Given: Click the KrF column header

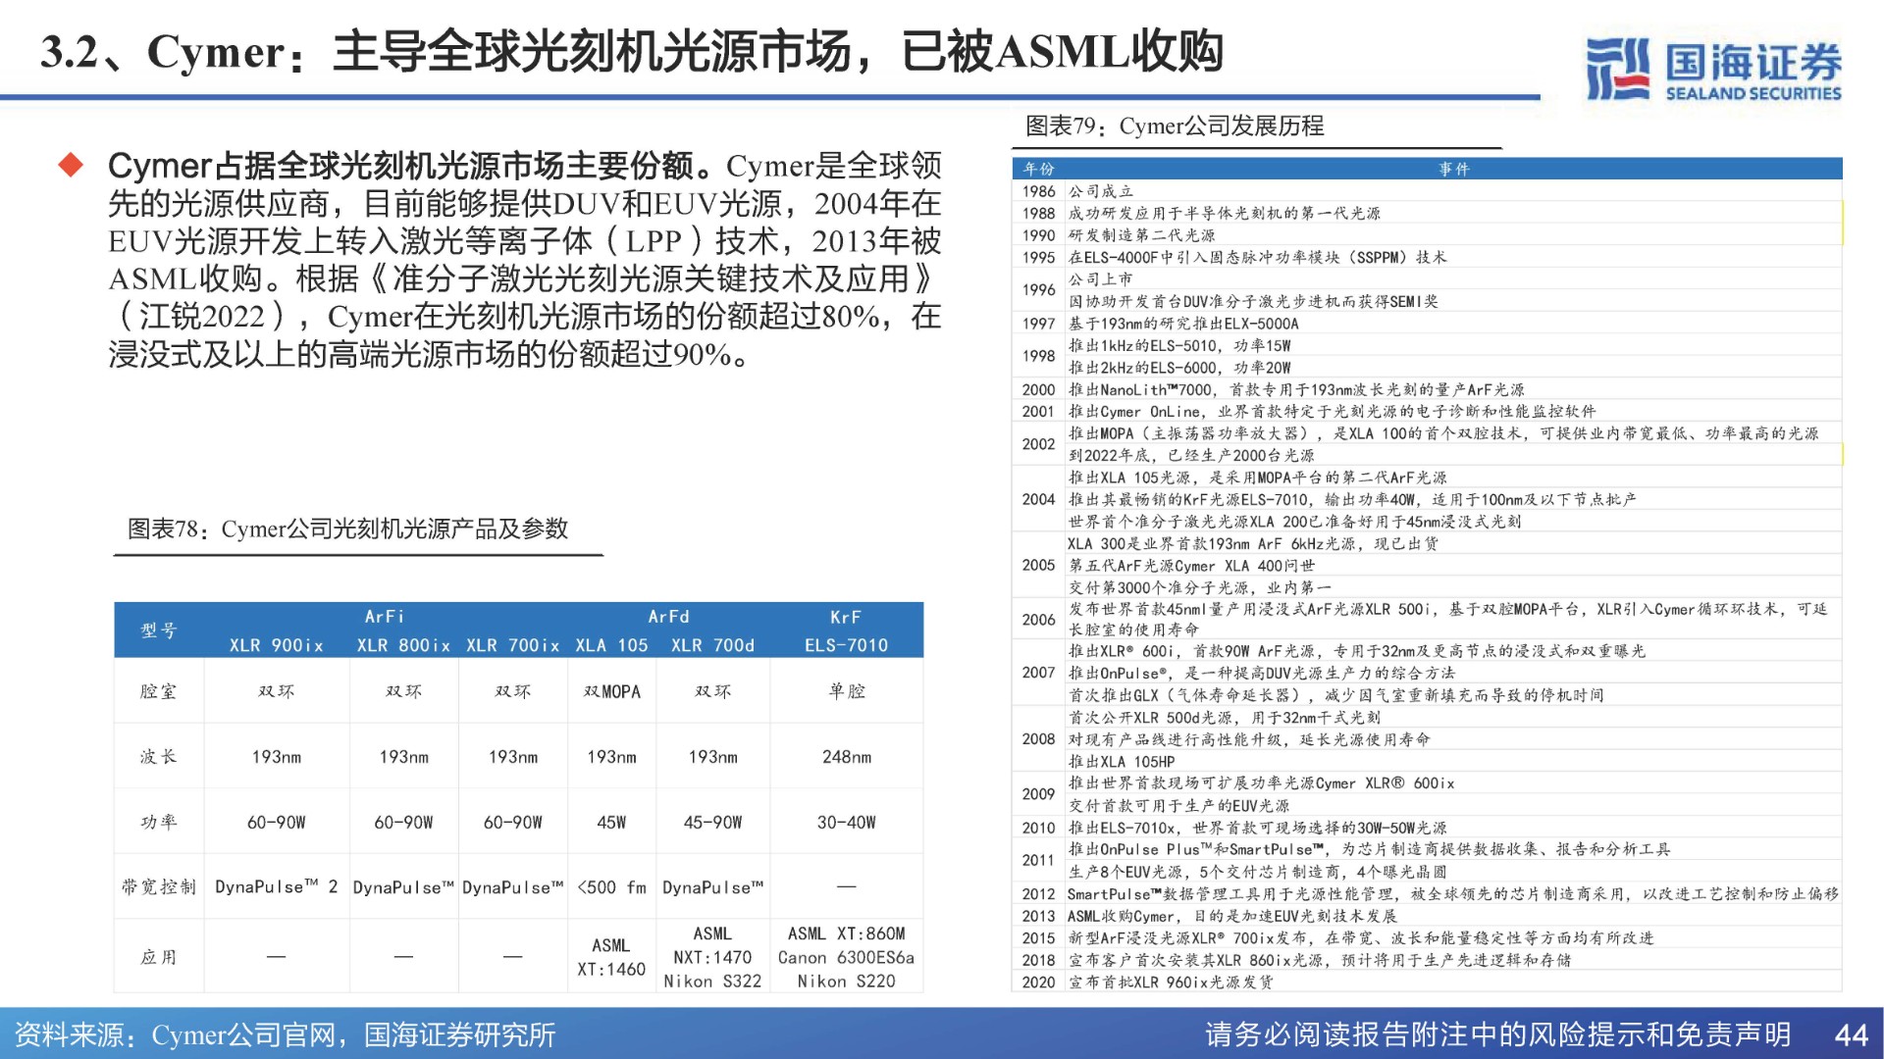Looking at the screenshot, I should (845, 617).
